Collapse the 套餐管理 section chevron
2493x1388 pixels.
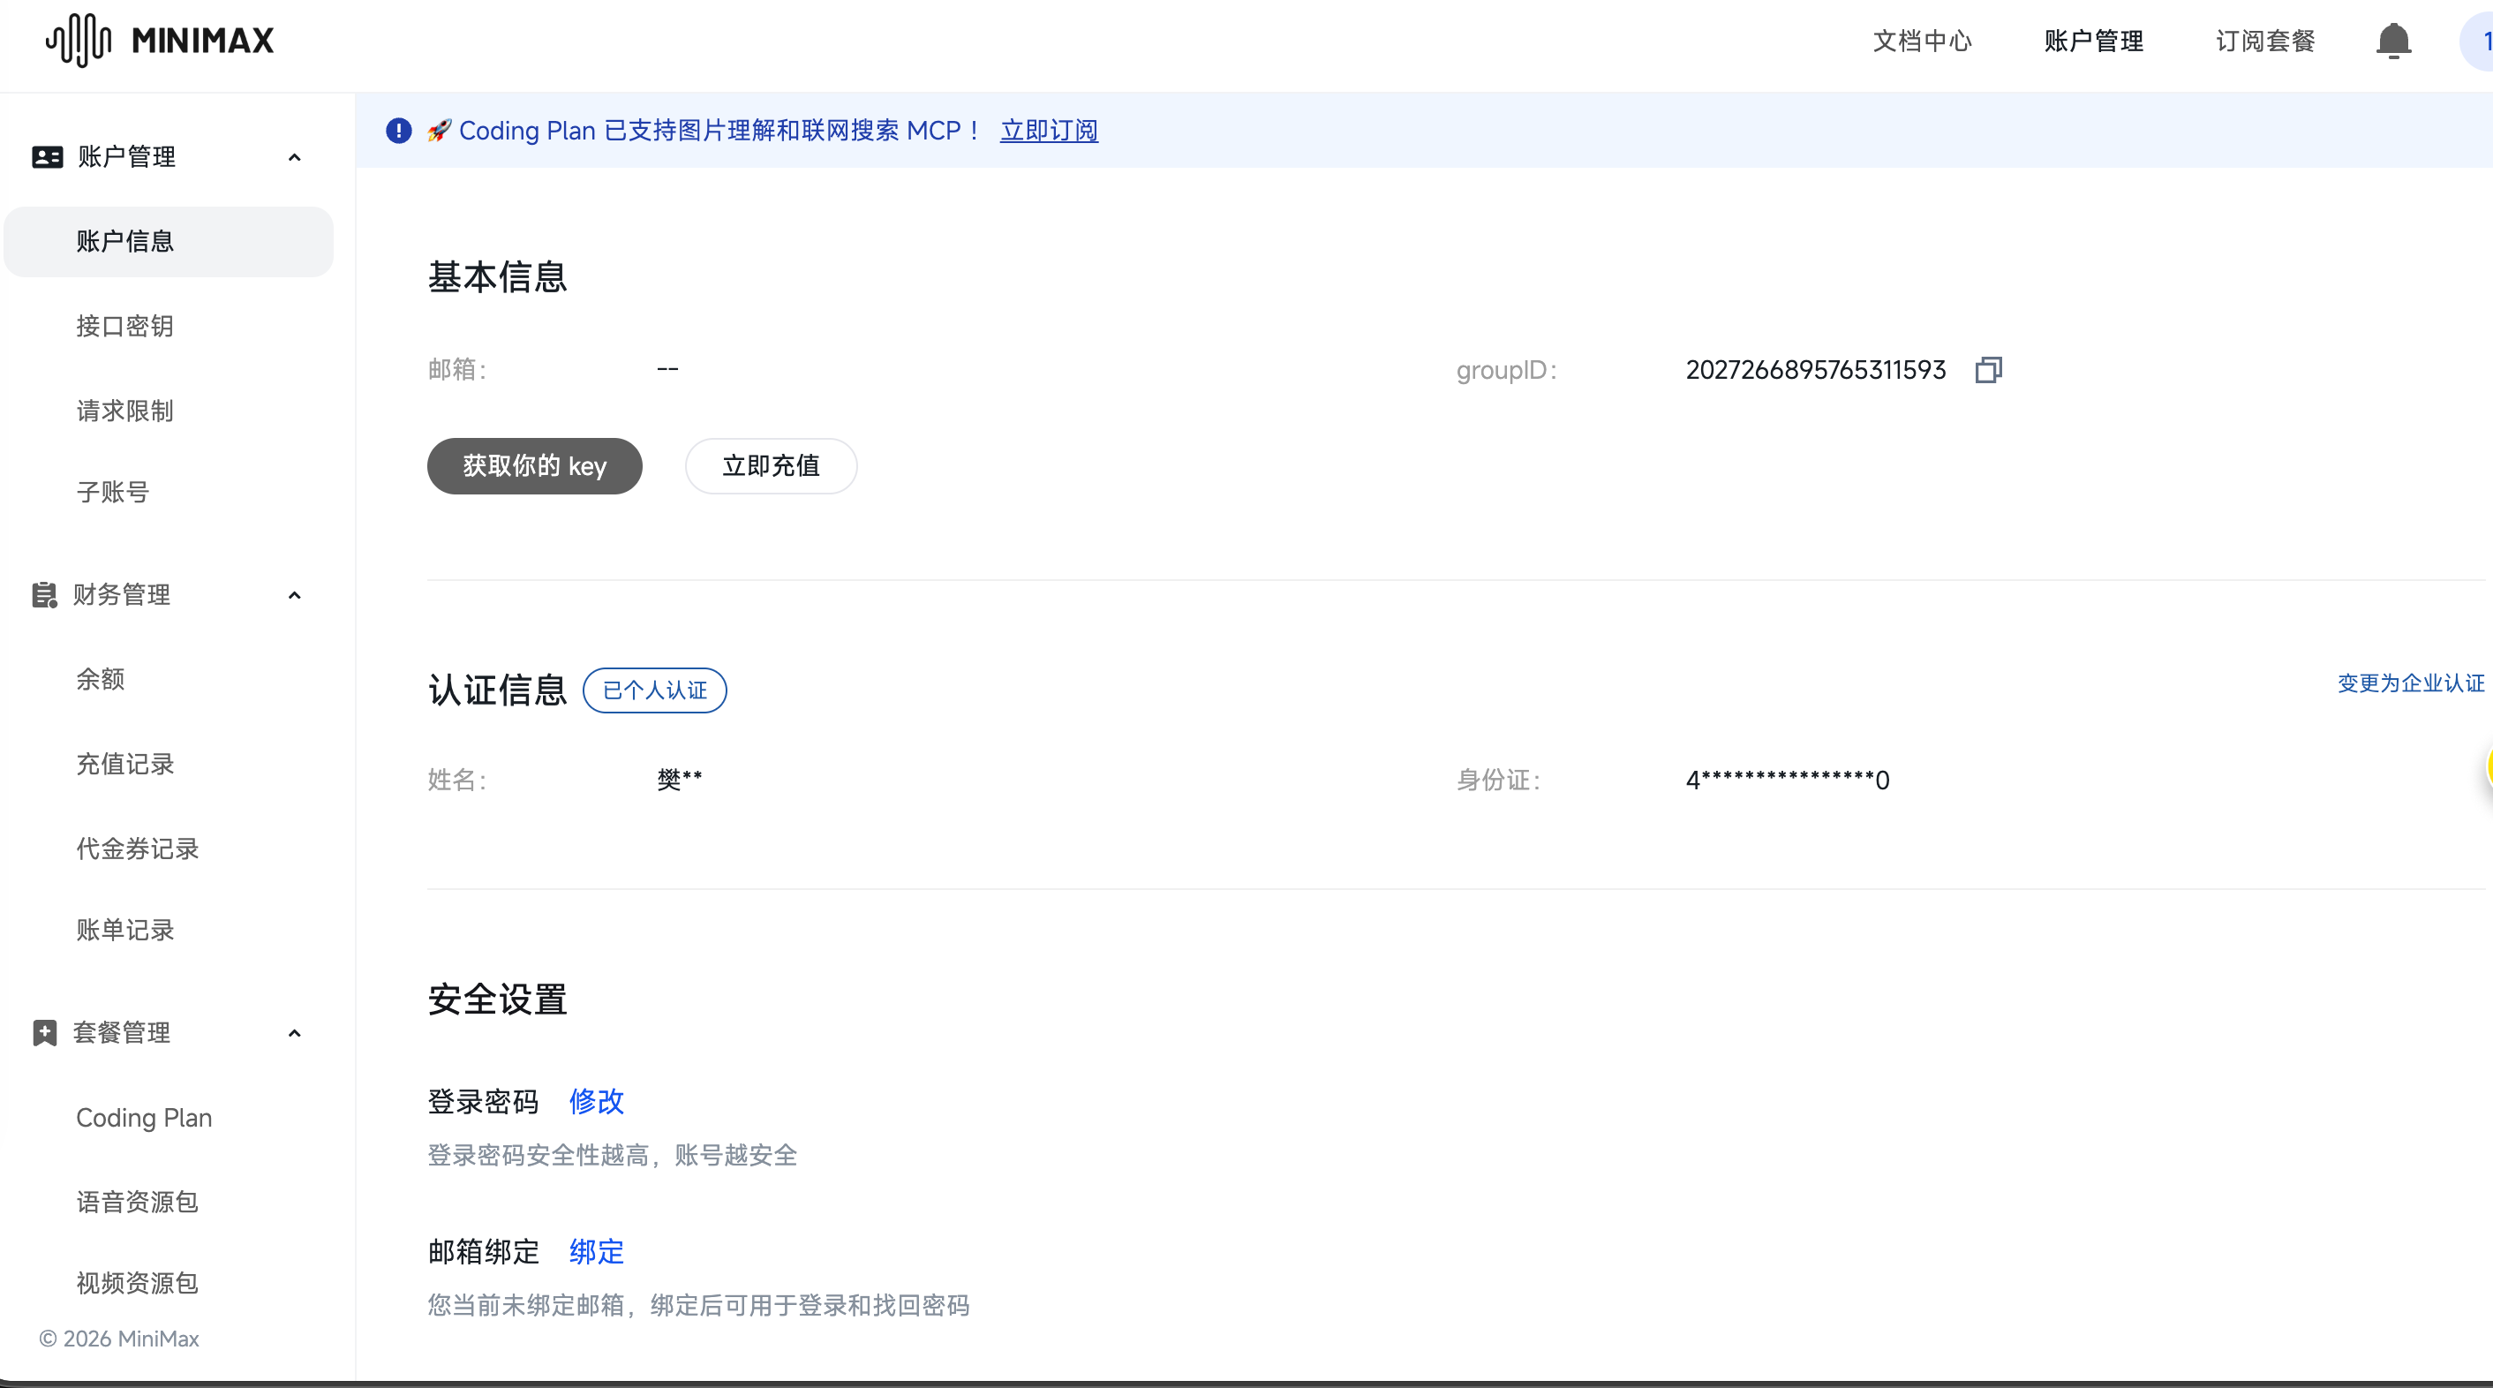pyautogui.click(x=294, y=1033)
